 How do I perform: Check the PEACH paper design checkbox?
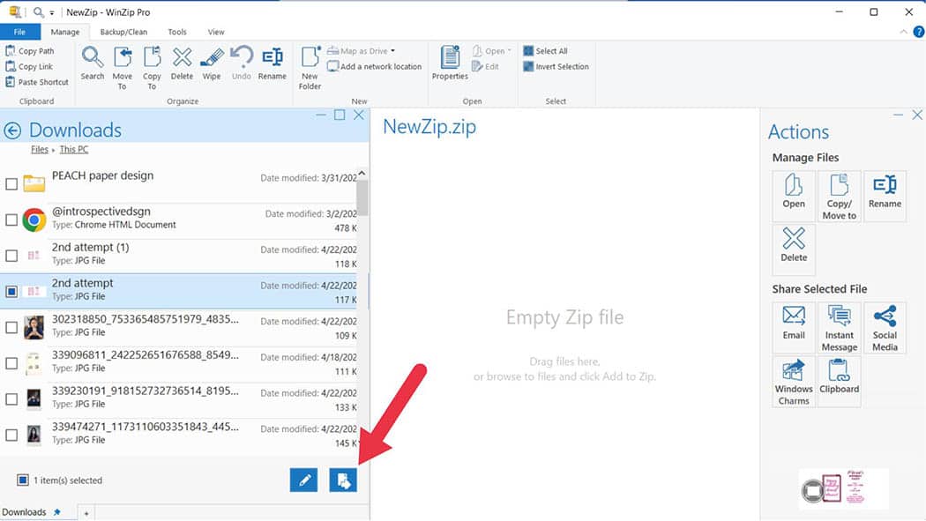[11, 184]
